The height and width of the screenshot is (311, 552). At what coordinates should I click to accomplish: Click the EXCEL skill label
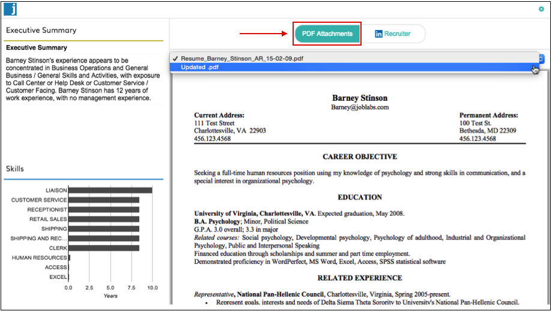[x=58, y=277]
